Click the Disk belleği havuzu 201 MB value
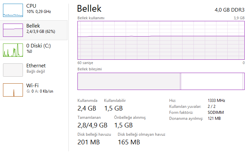The height and width of the screenshot is (153, 250). [88, 142]
